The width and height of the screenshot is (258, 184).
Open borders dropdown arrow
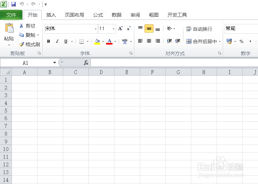coord(87,41)
